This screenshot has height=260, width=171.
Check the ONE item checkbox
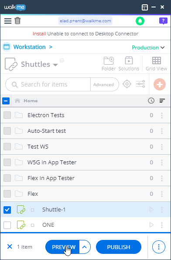[7, 225]
